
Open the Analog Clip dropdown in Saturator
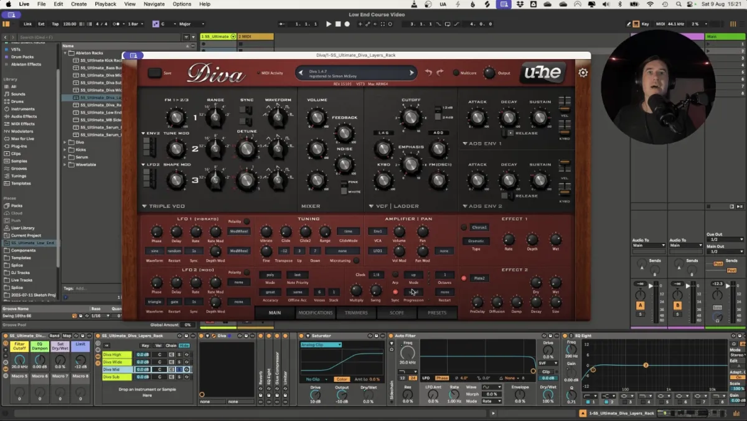pos(321,344)
